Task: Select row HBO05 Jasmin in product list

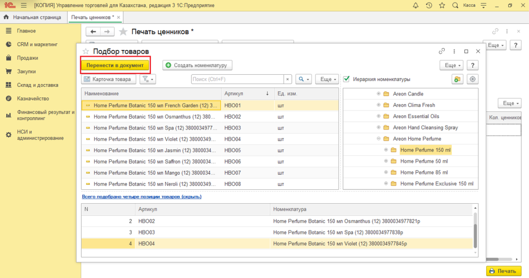Action: click(x=210, y=150)
